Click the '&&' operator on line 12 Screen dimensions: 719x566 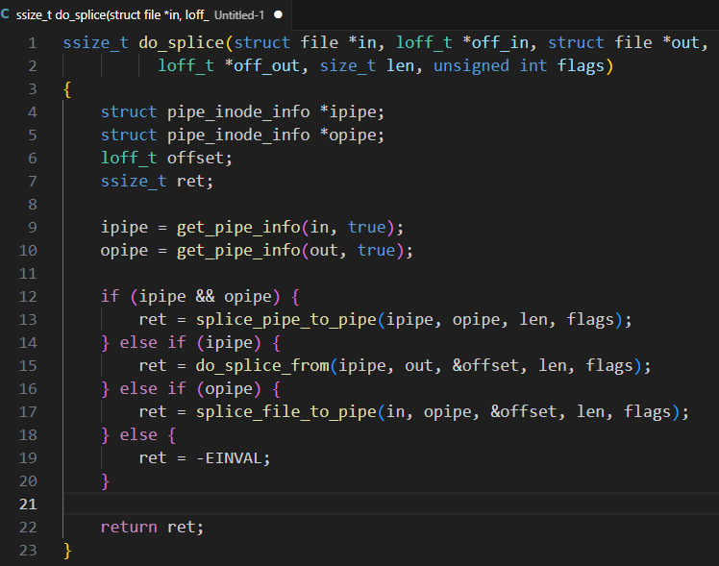tap(205, 297)
